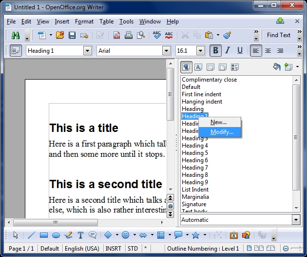Open the File menu
Image resolution: width=307 pixels, height=257 pixels.
[11, 21]
